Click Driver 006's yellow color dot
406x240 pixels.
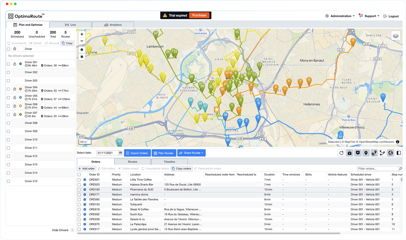pos(20,106)
